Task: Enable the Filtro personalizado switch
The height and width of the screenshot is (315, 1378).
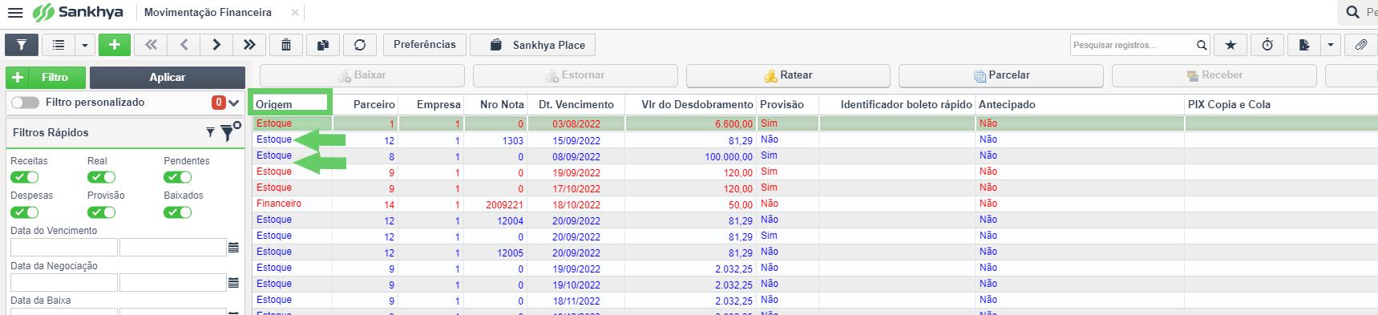Action: (x=25, y=103)
